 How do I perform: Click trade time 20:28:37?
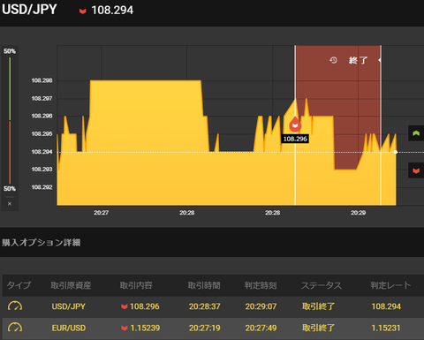coord(205,306)
